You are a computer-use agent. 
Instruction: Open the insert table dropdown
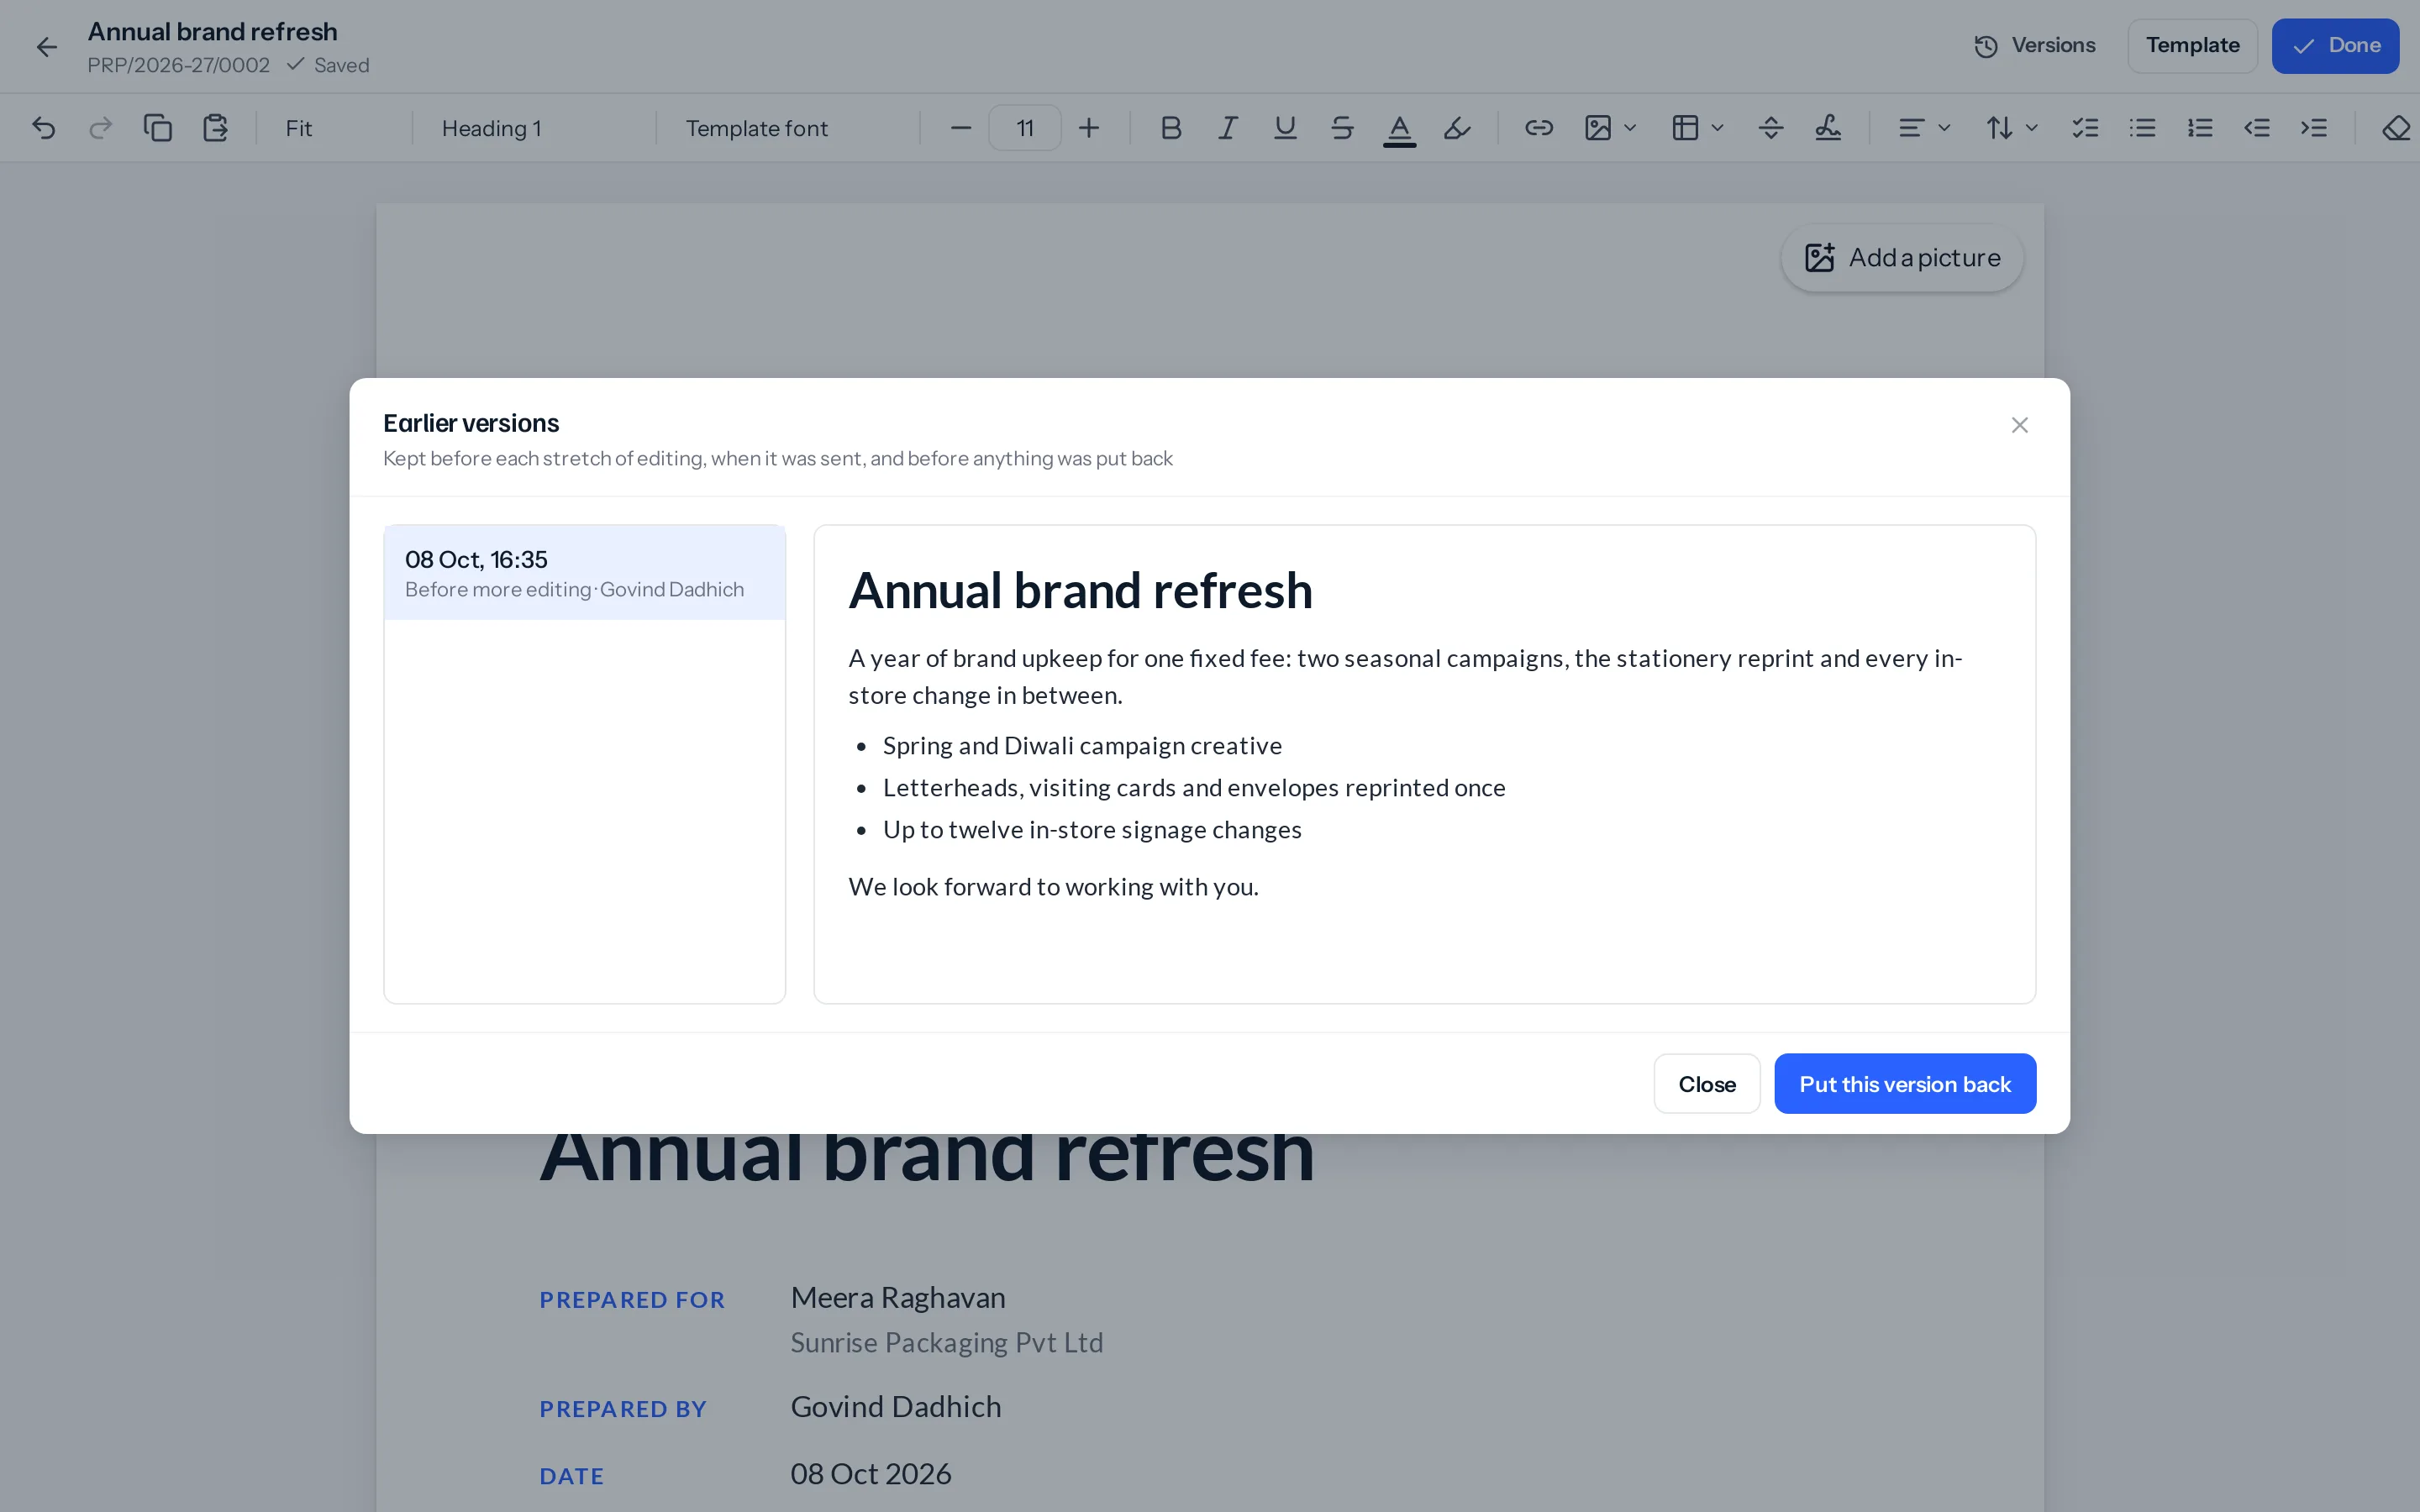coord(1697,128)
